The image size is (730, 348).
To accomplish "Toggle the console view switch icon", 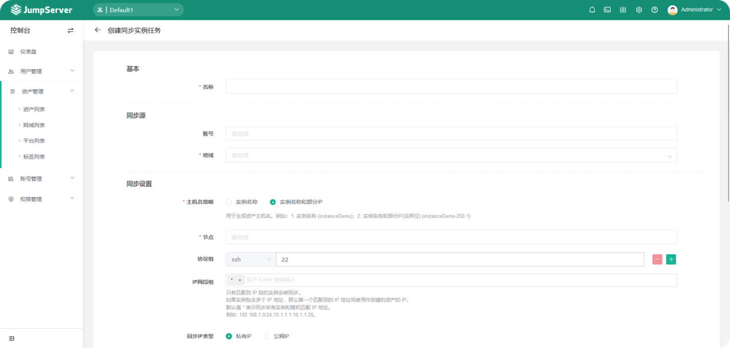I will [x=70, y=31].
